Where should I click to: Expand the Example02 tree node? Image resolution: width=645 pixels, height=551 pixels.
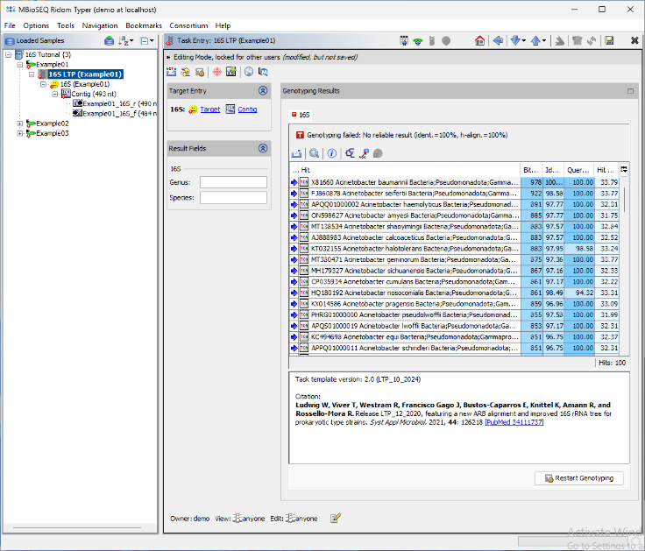click(20, 124)
